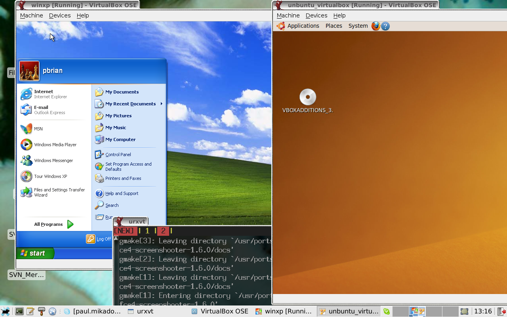Expand the My Recent Documents submenu
The width and height of the screenshot is (507, 317).
[x=130, y=104]
